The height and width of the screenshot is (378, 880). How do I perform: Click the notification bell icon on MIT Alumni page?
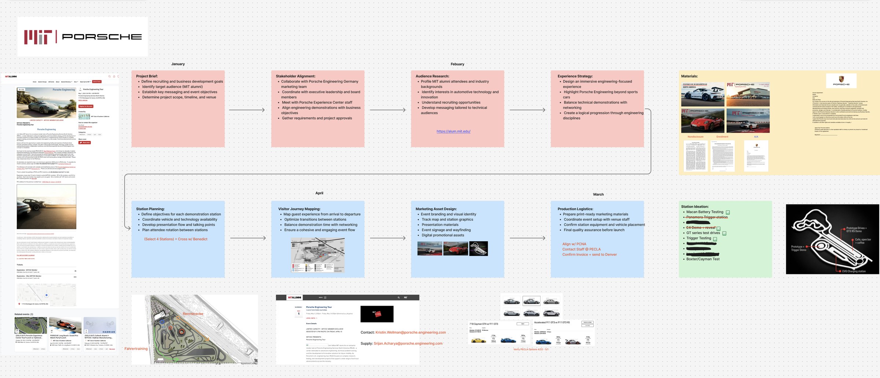pyautogui.click(x=114, y=77)
